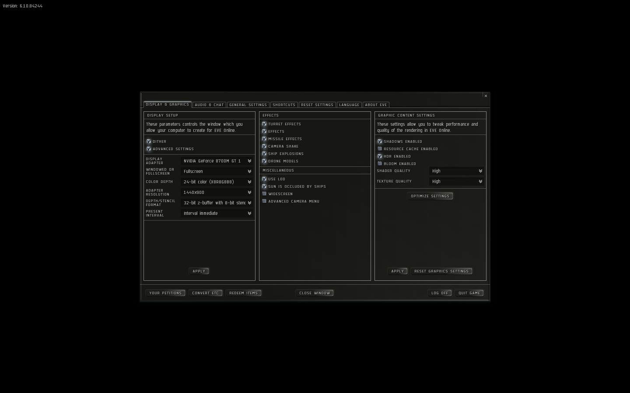Uncheck Advanced Settings option
Screen dimensions: 630x393
tap(149, 149)
